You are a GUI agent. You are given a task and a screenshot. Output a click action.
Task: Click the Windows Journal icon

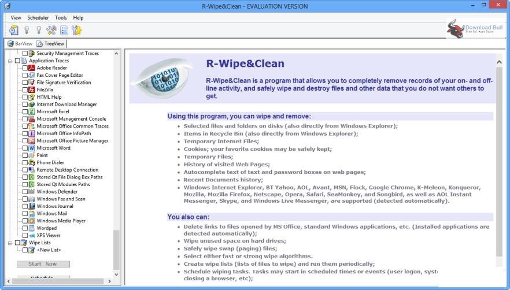32,206
